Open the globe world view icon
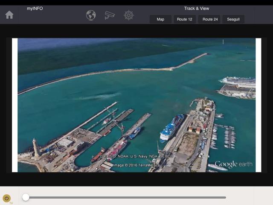The width and height of the screenshot is (273, 205). [x=91, y=15]
